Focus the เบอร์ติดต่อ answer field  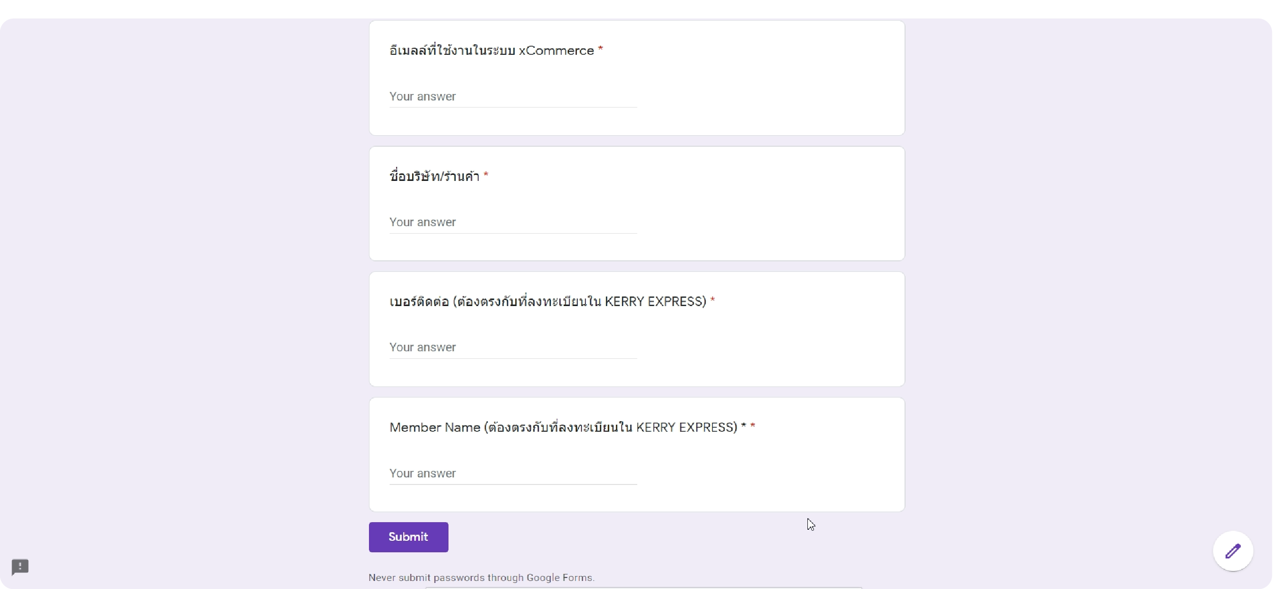(513, 347)
